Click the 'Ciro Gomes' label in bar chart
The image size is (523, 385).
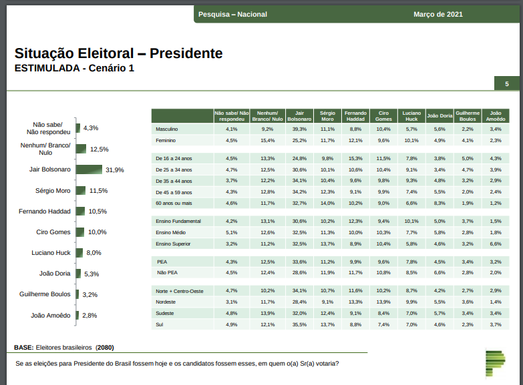click(x=53, y=232)
